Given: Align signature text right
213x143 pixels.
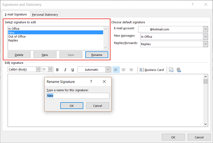Looking at the screenshot, I should (131, 70).
